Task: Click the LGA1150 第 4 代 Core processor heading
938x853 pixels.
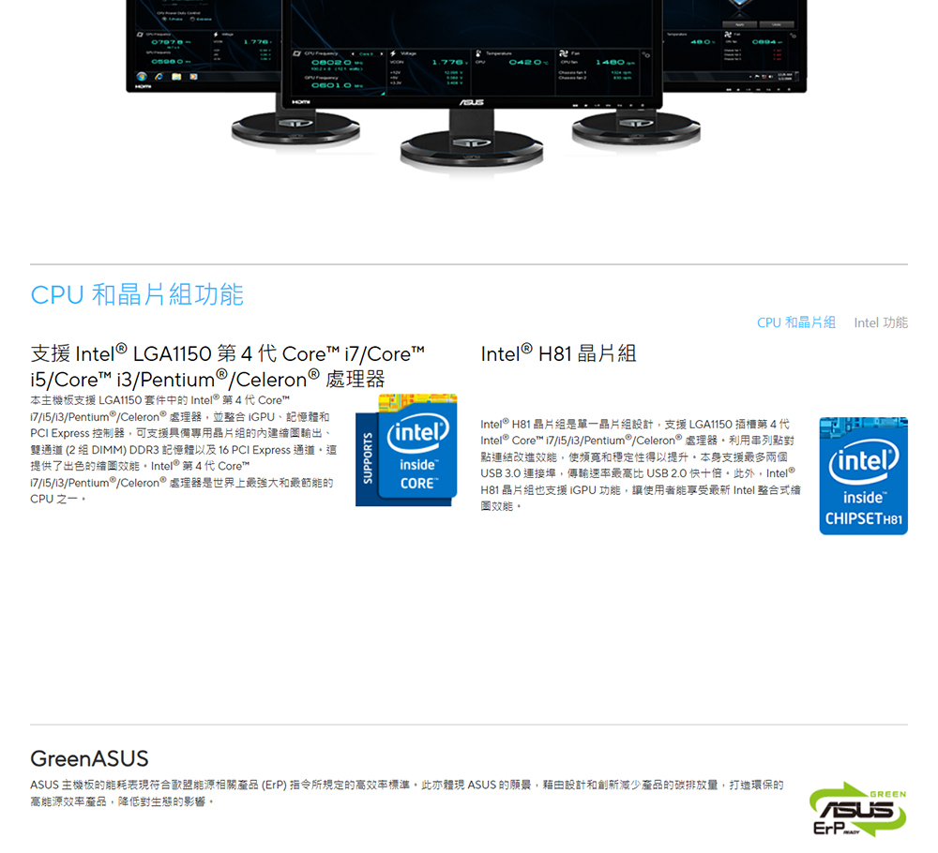Action: point(227,367)
